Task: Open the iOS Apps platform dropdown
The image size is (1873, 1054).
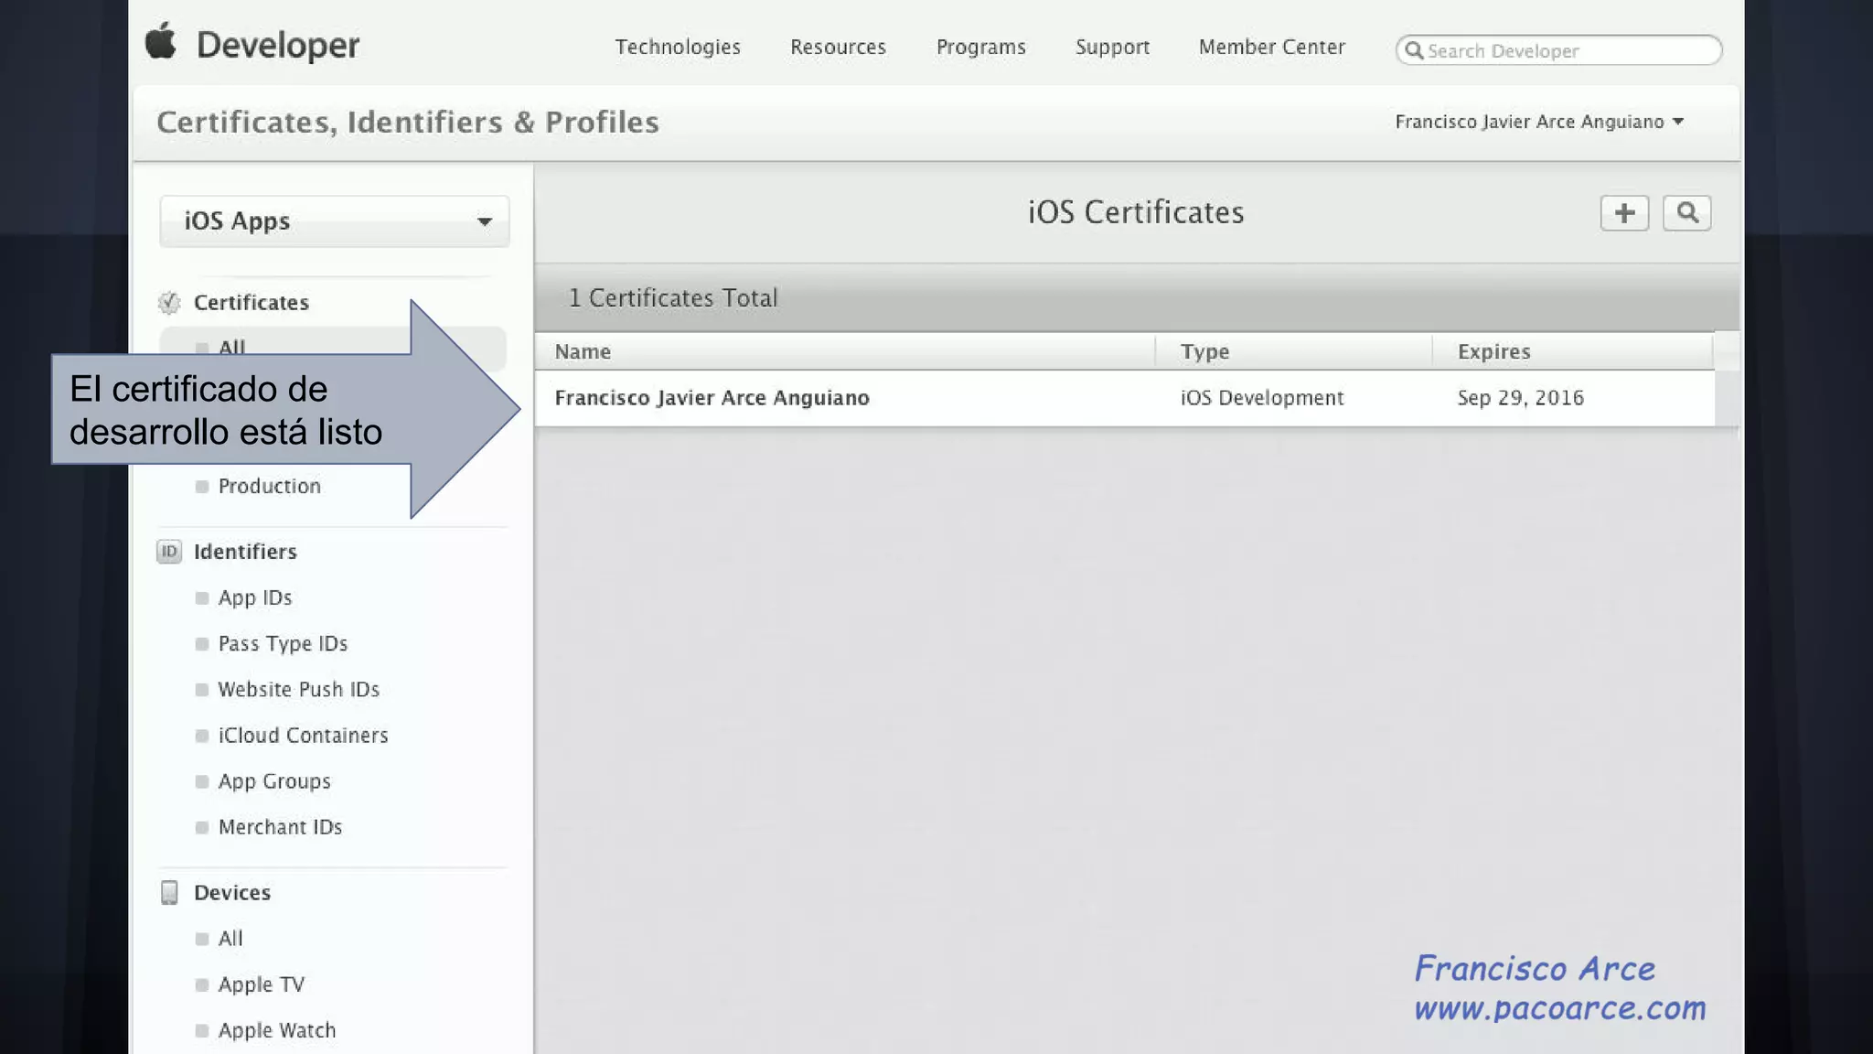Action: (335, 220)
